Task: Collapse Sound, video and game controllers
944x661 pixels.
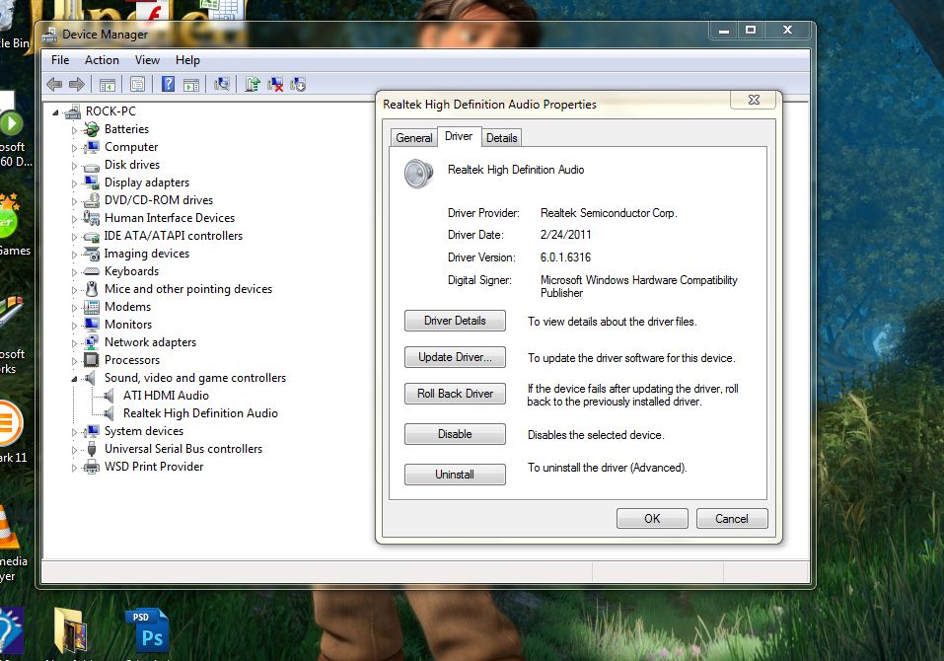Action: tap(74, 379)
